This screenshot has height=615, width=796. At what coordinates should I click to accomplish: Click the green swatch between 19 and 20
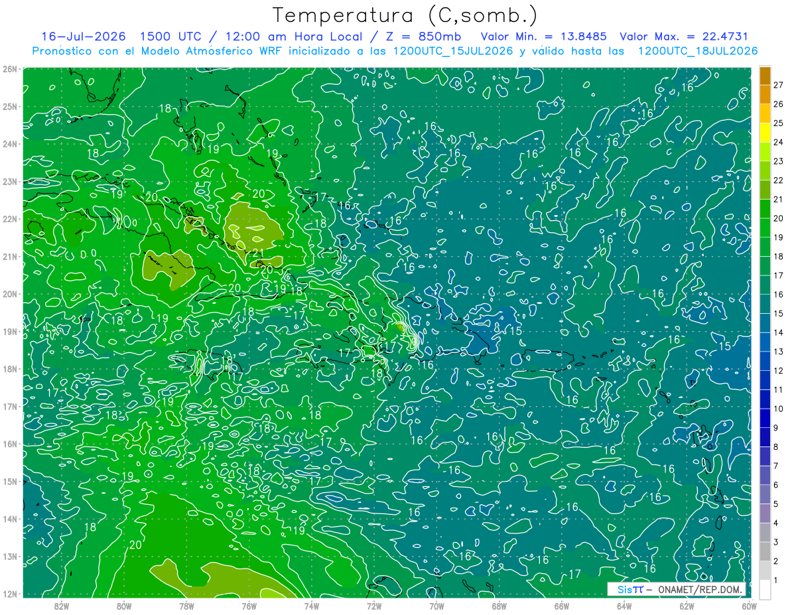pos(765,227)
